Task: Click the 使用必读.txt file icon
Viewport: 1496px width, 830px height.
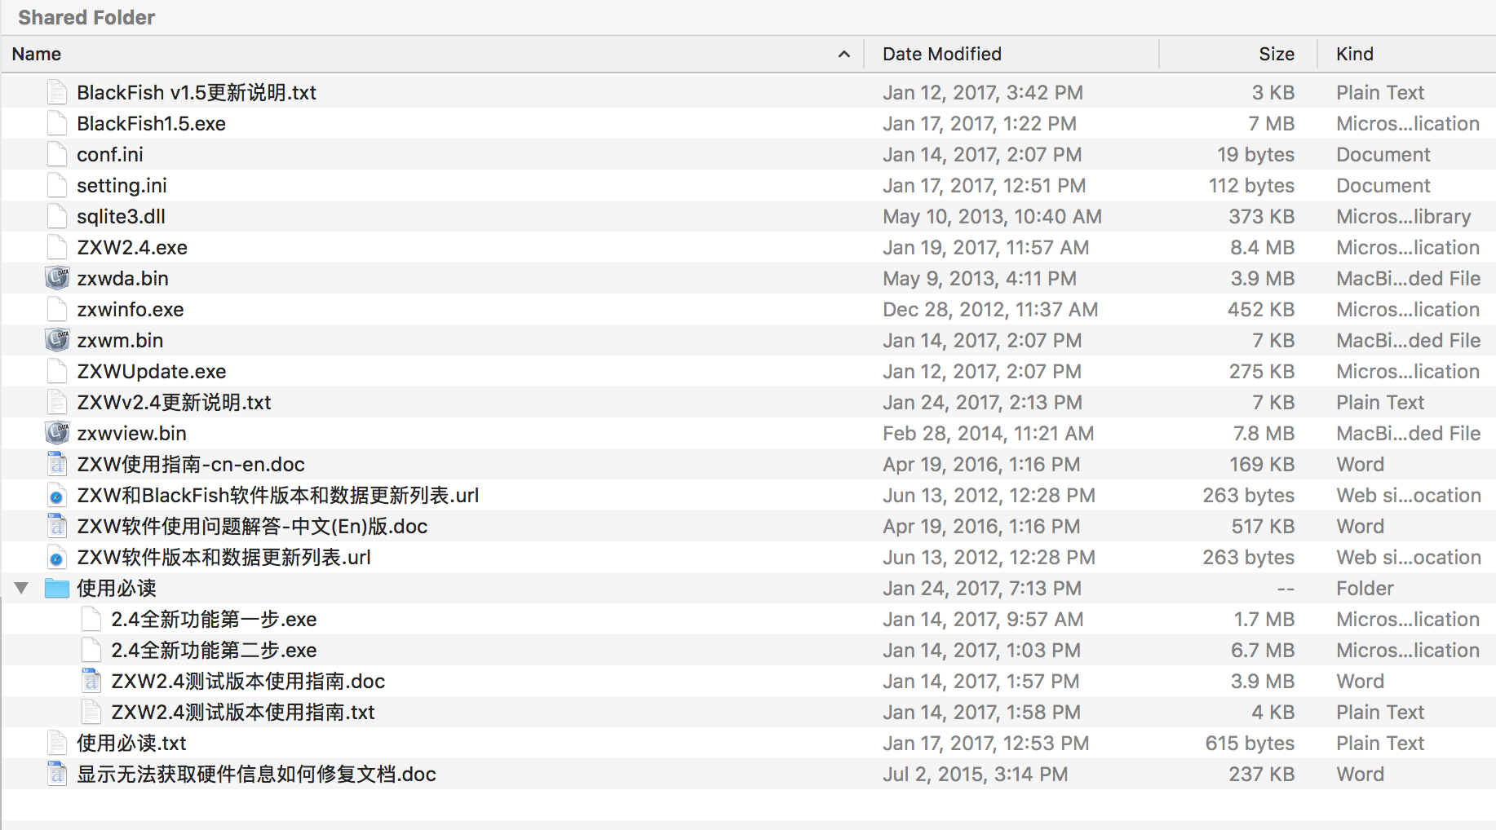Action: click(57, 743)
